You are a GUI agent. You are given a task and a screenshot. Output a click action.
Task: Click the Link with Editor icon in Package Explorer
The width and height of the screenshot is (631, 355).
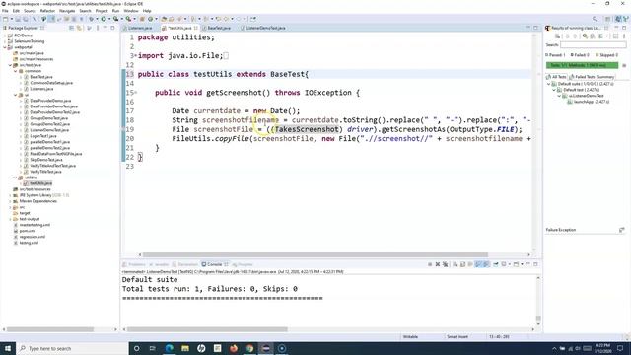pyautogui.click(x=79, y=28)
